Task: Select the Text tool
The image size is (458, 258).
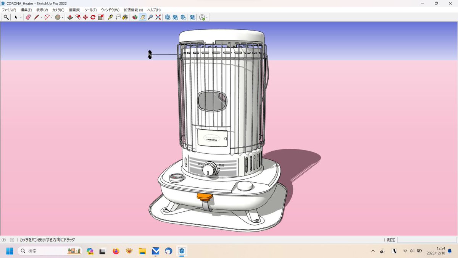Action: (x=118, y=17)
